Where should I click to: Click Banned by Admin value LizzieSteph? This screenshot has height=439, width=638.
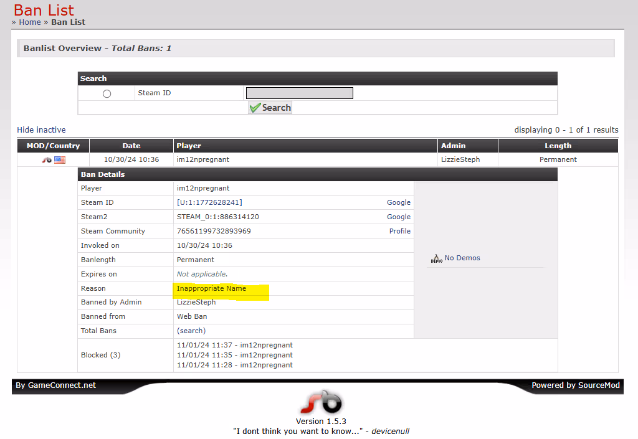196,302
